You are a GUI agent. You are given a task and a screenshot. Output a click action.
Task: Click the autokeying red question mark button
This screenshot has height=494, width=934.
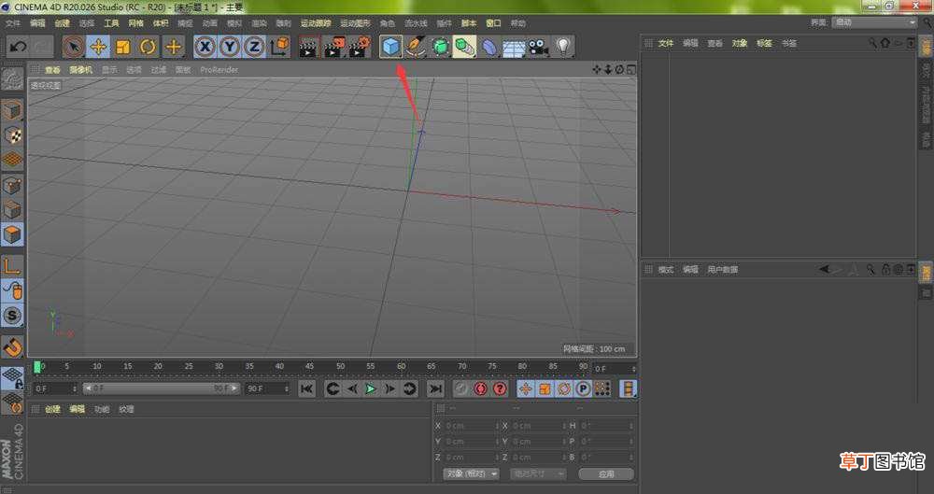(501, 389)
